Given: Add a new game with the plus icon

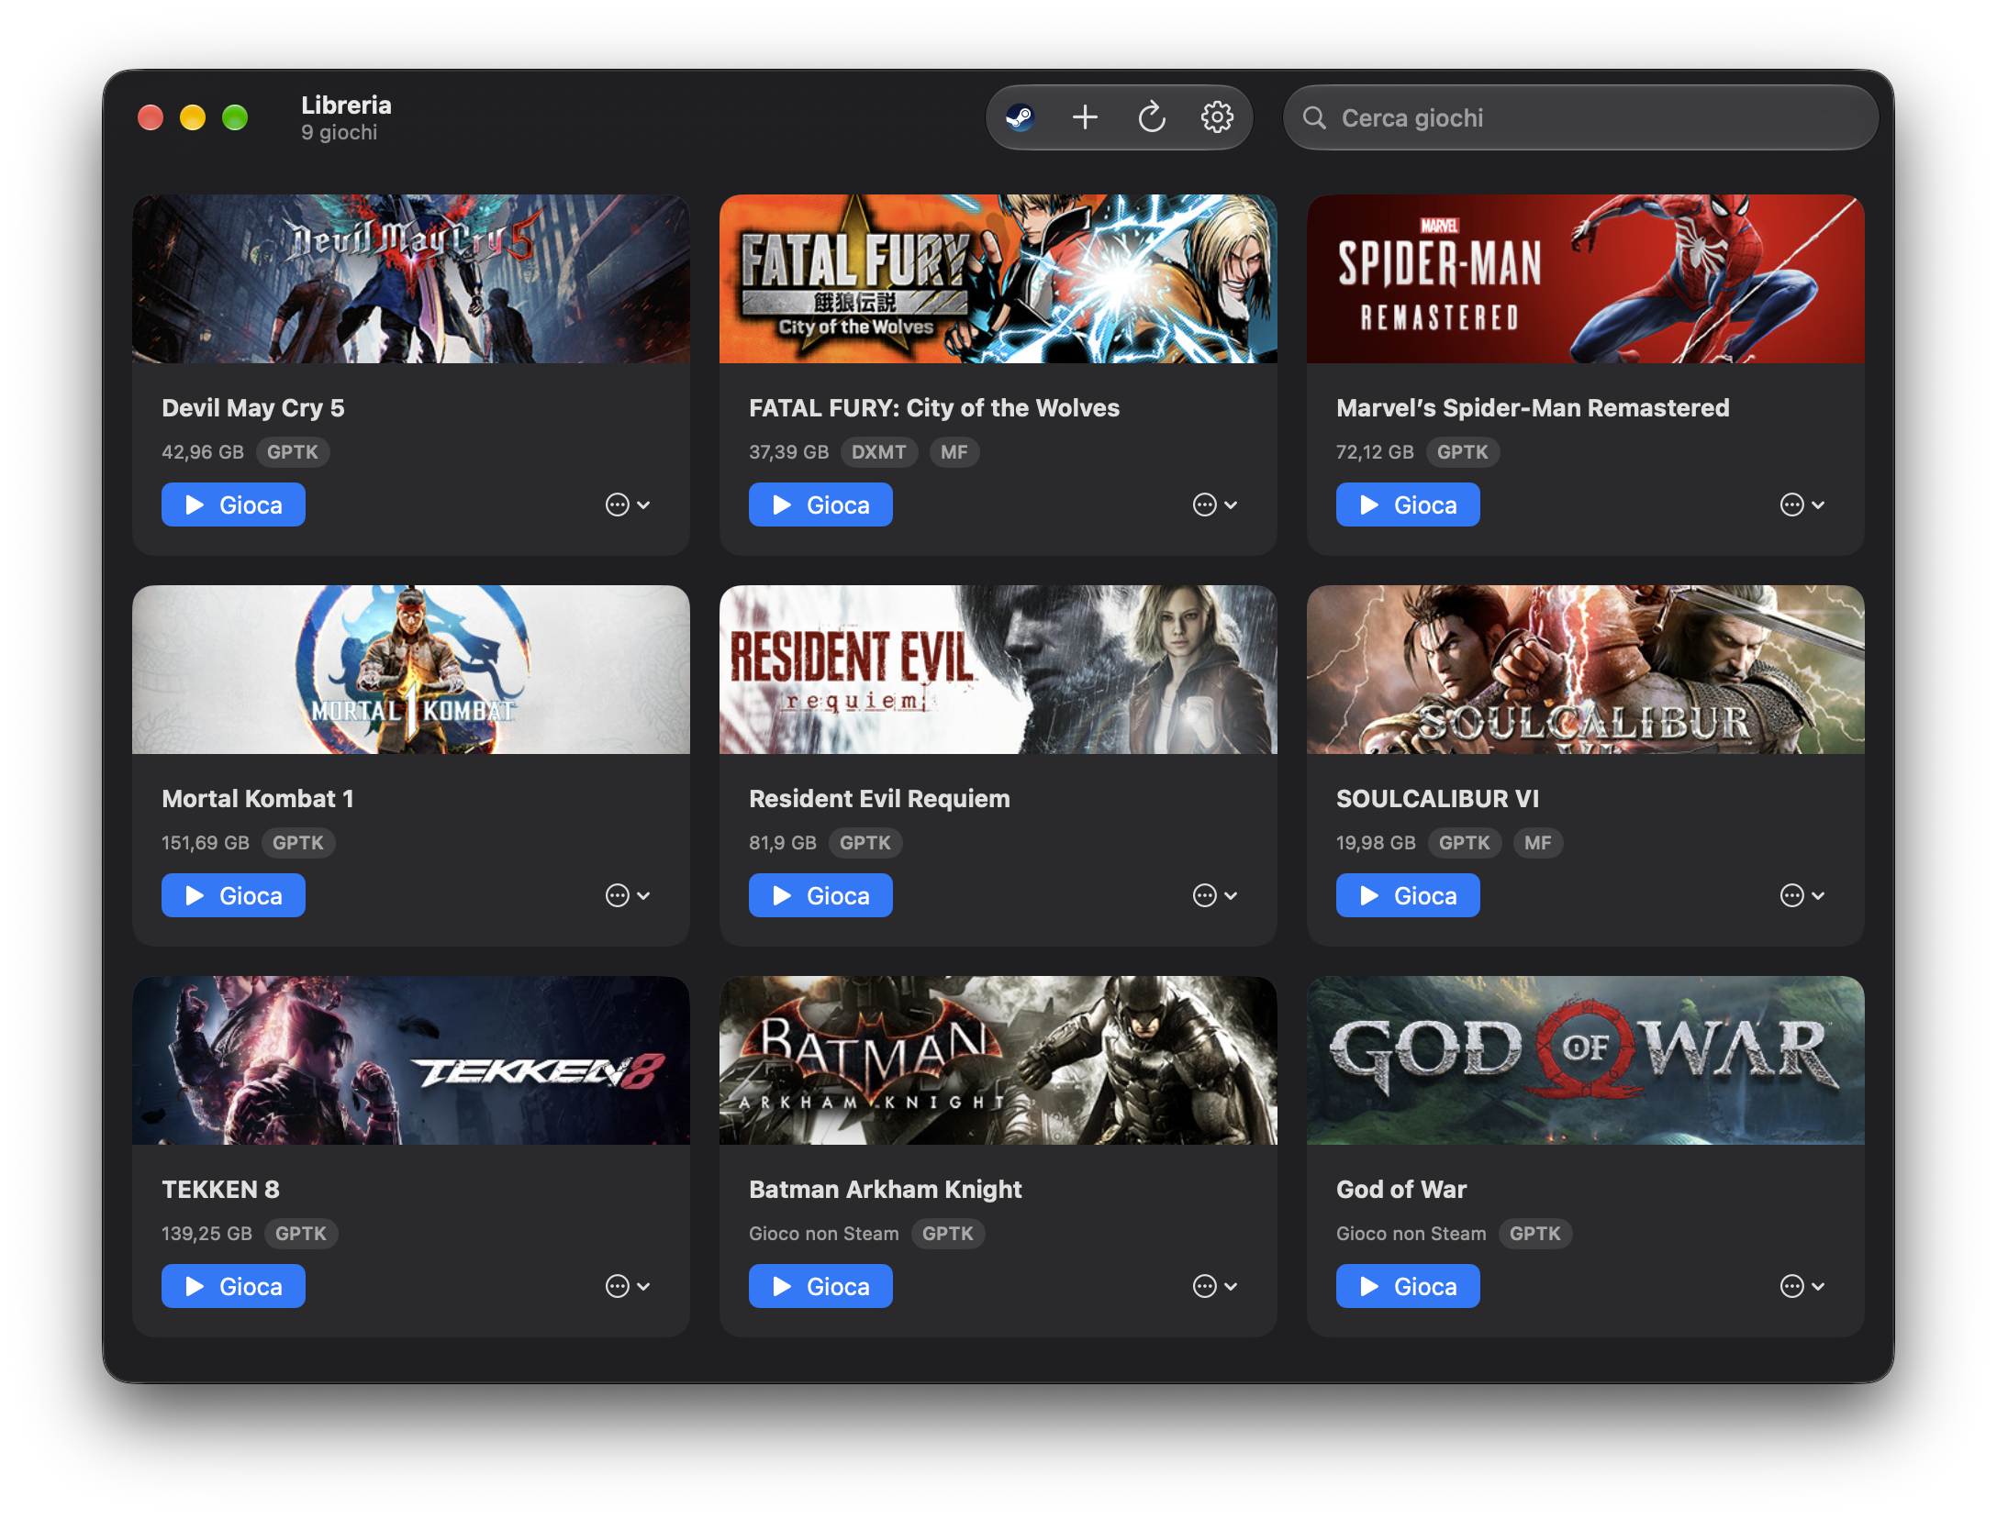Looking at the screenshot, I should [x=1085, y=117].
